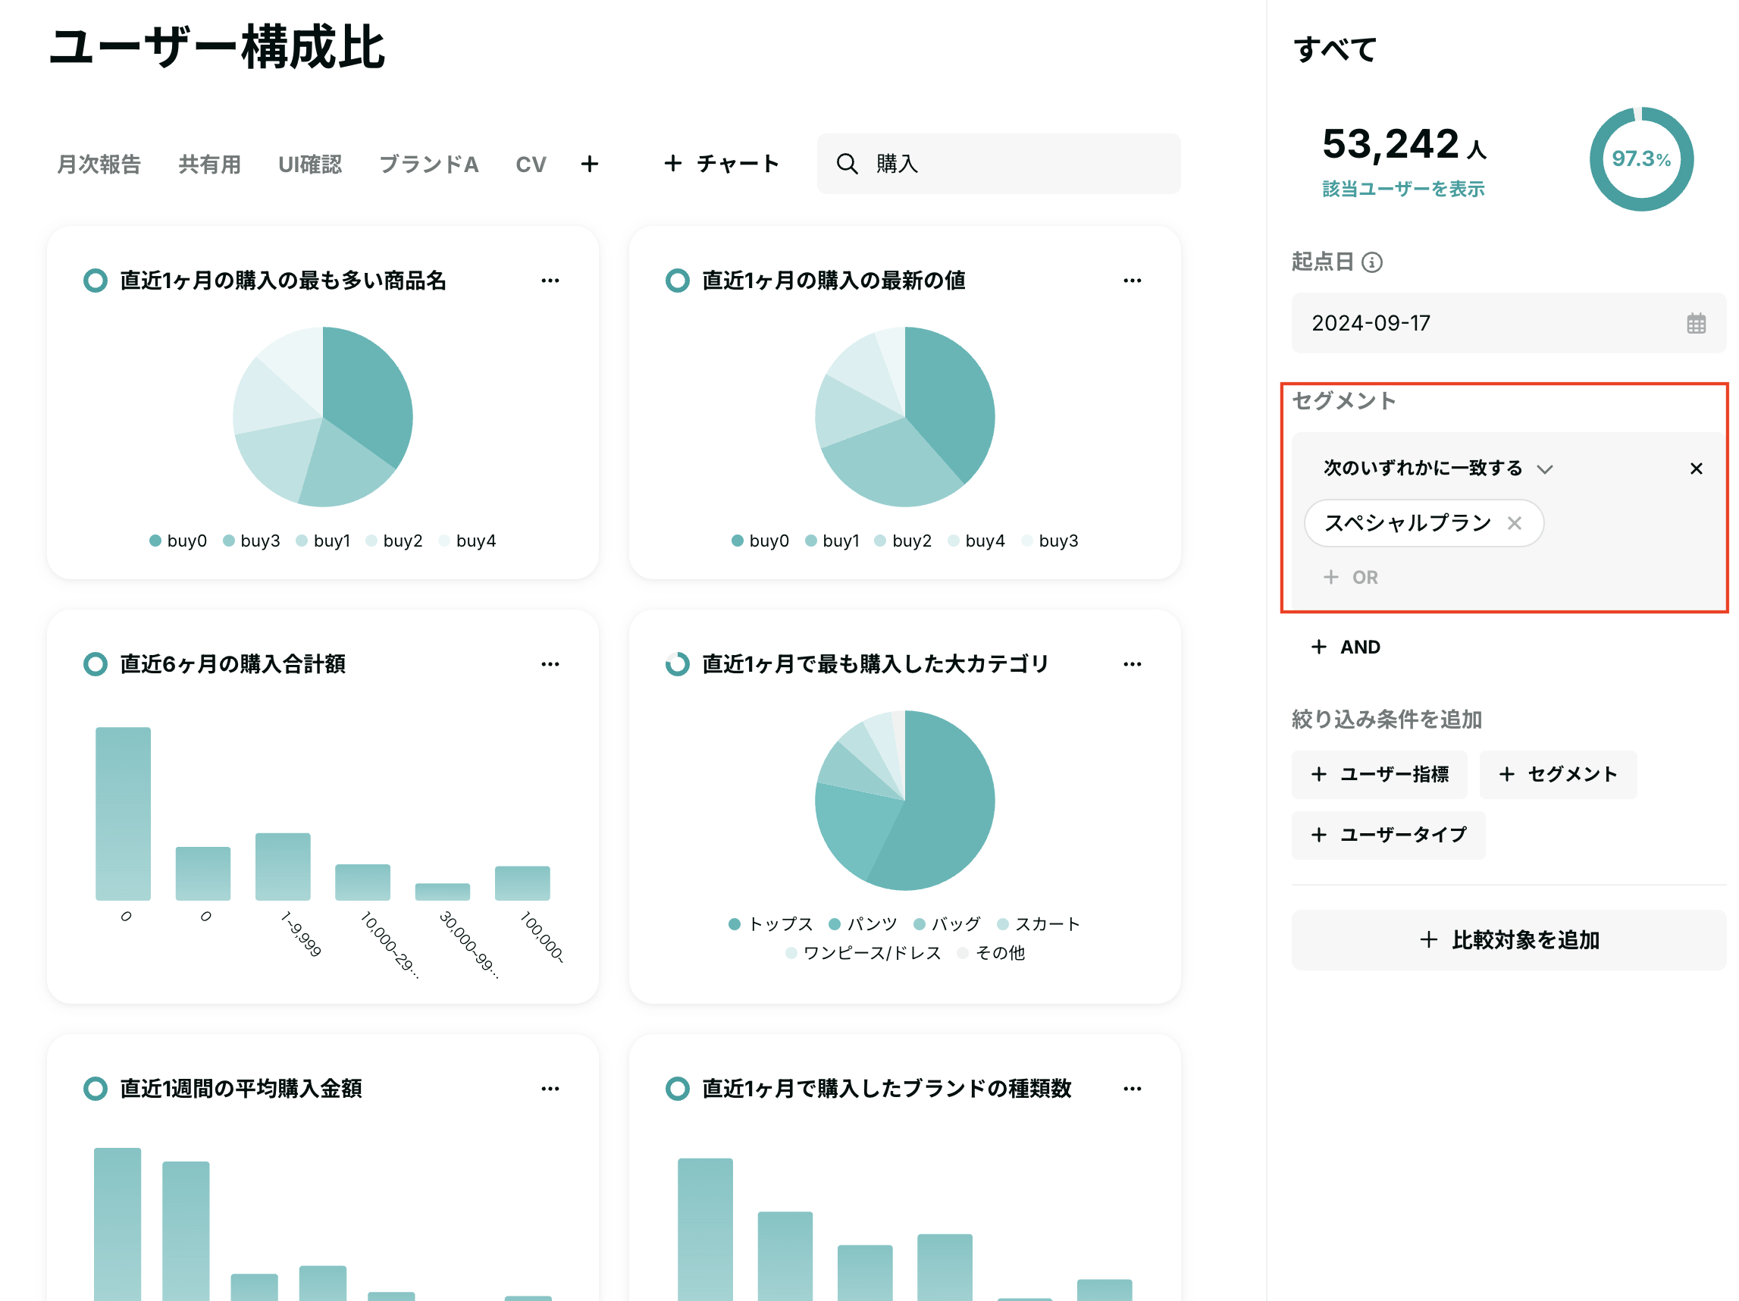Toggle buy1 legend in 最新の値 chart

(832, 541)
